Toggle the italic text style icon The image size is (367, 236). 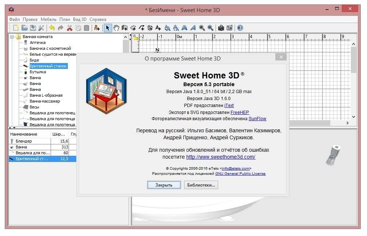[x=193, y=28]
